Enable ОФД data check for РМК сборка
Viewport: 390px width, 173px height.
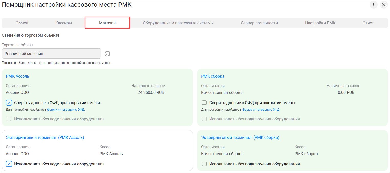pos(204,103)
